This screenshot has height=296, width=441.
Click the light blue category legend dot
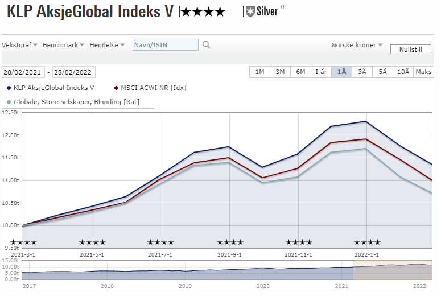point(9,102)
